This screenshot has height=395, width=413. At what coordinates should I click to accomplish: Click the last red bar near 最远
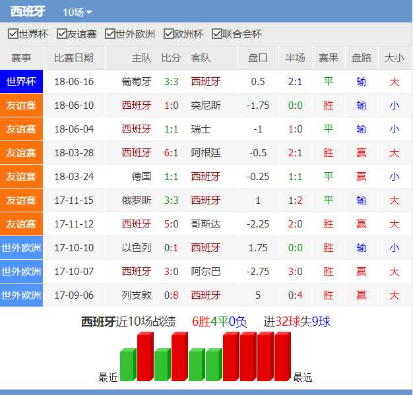(x=282, y=357)
